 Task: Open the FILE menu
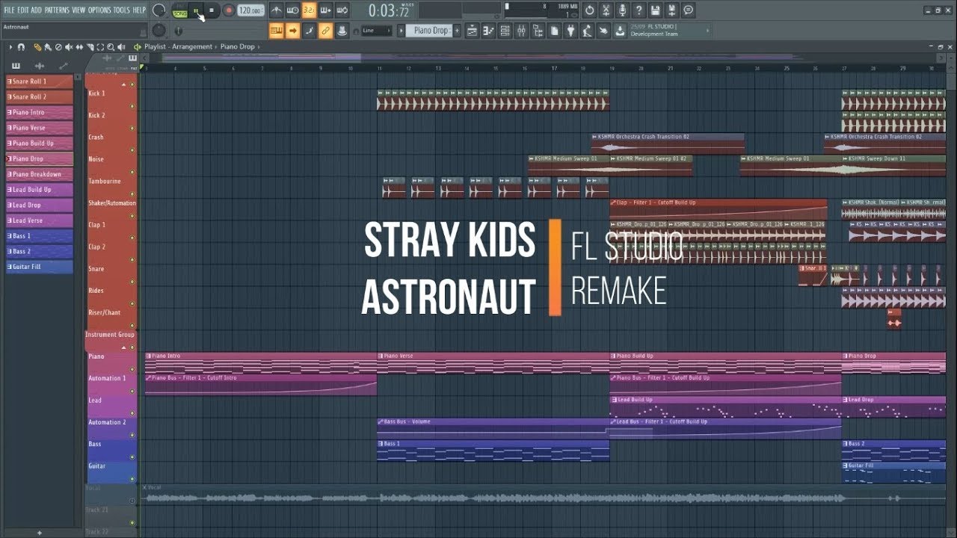[10, 10]
